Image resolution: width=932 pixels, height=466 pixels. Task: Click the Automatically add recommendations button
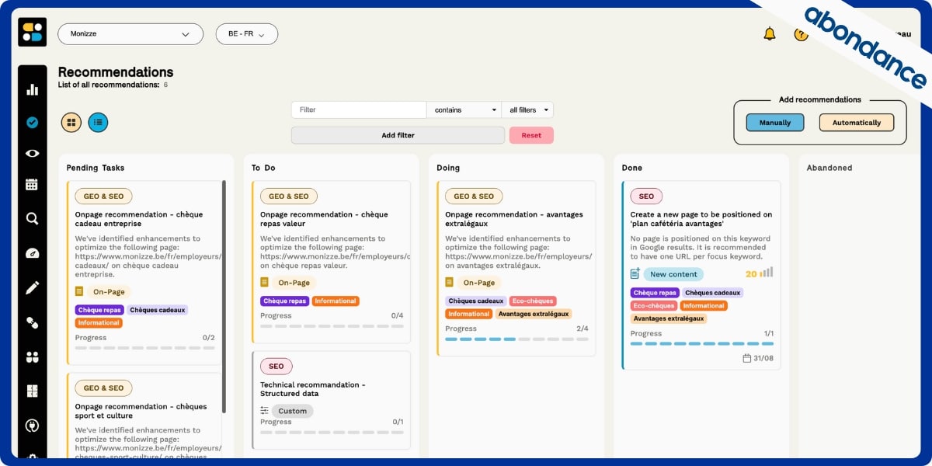click(x=856, y=123)
